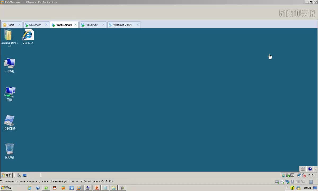Click the guest taskbar clock 10:31
The width and height of the screenshot is (318, 191).
pyautogui.click(x=311, y=175)
